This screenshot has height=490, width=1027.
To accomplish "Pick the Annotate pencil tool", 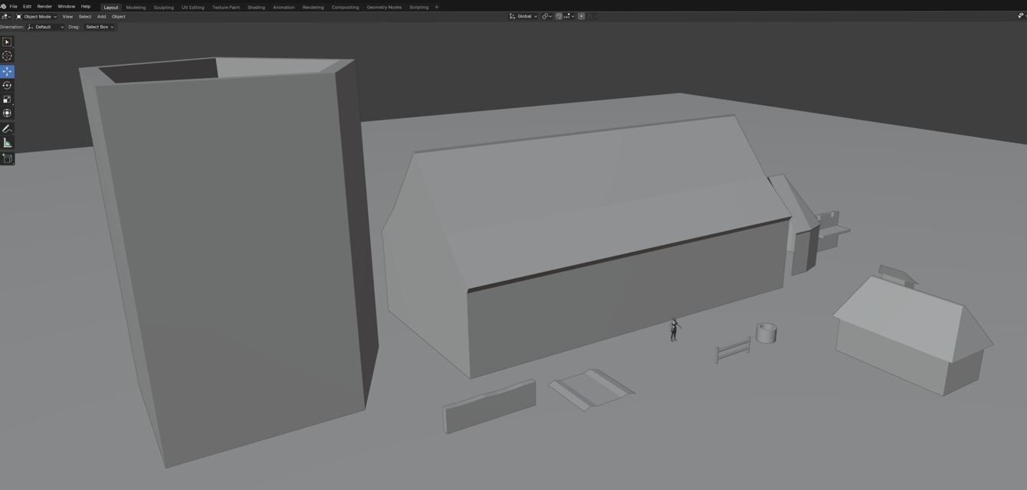I will [7, 129].
